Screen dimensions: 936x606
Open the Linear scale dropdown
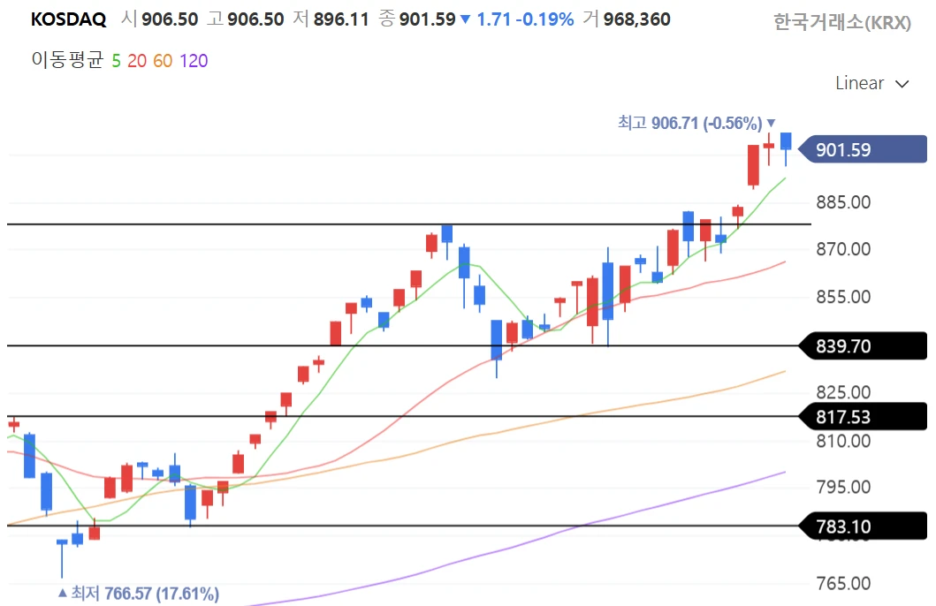[x=871, y=83]
